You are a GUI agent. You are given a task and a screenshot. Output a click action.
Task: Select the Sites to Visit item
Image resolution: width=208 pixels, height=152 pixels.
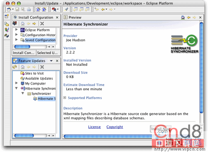34,73
